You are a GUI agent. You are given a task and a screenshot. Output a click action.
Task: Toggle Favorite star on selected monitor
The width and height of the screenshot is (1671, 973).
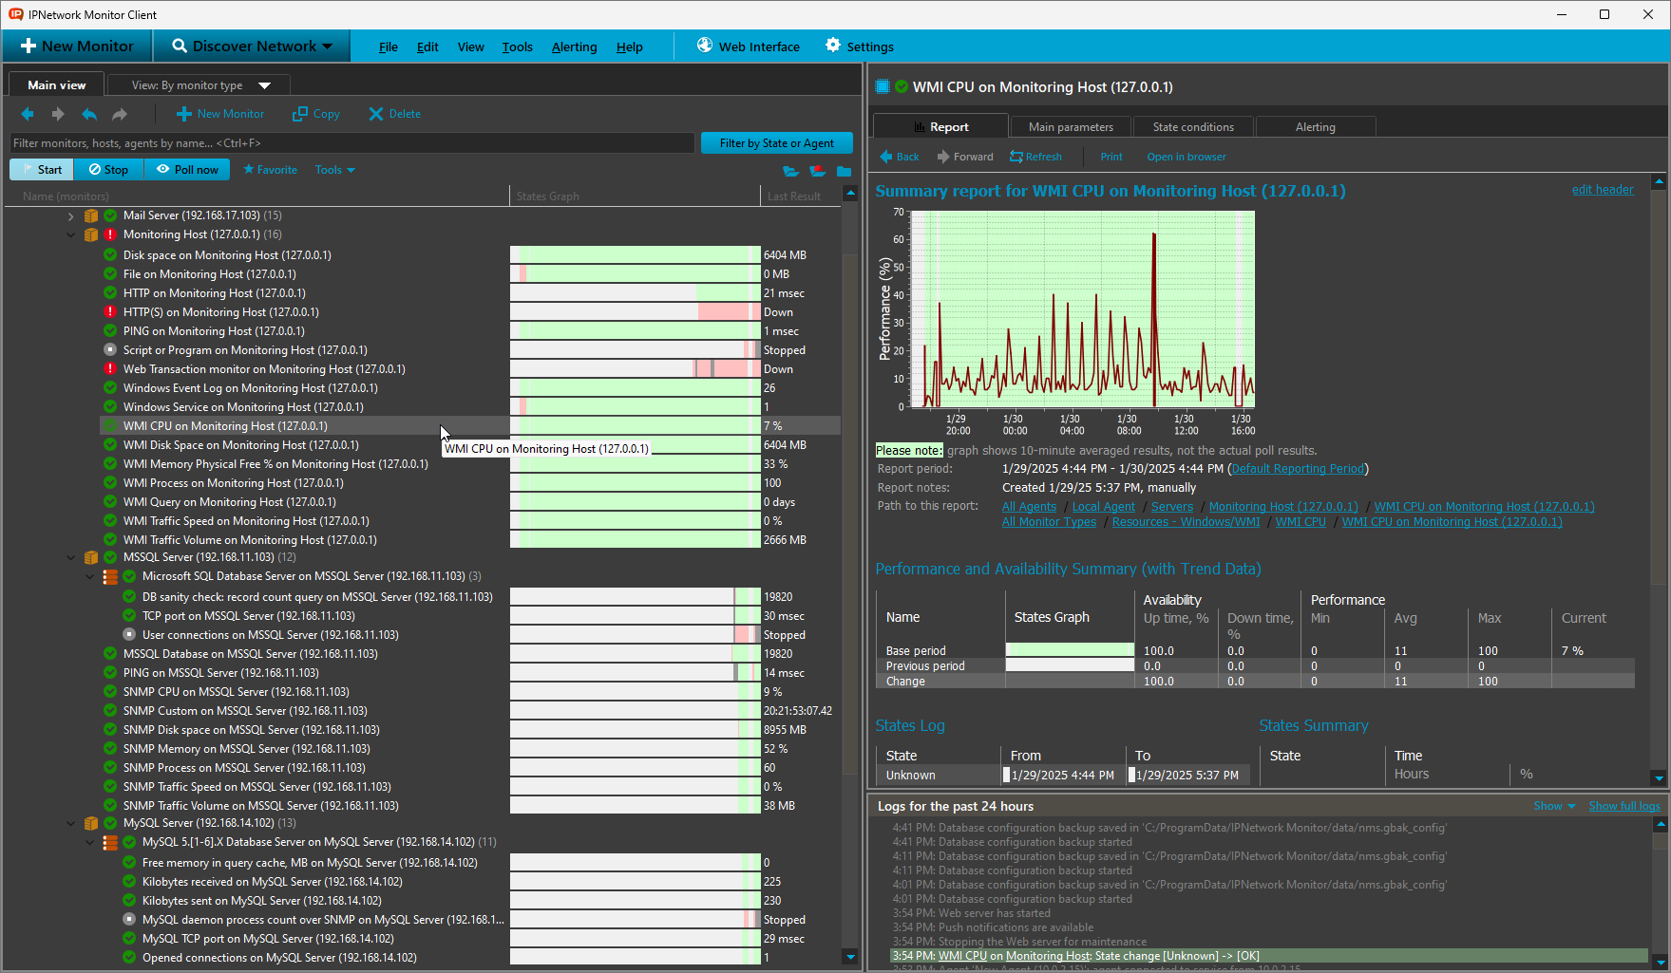click(270, 170)
